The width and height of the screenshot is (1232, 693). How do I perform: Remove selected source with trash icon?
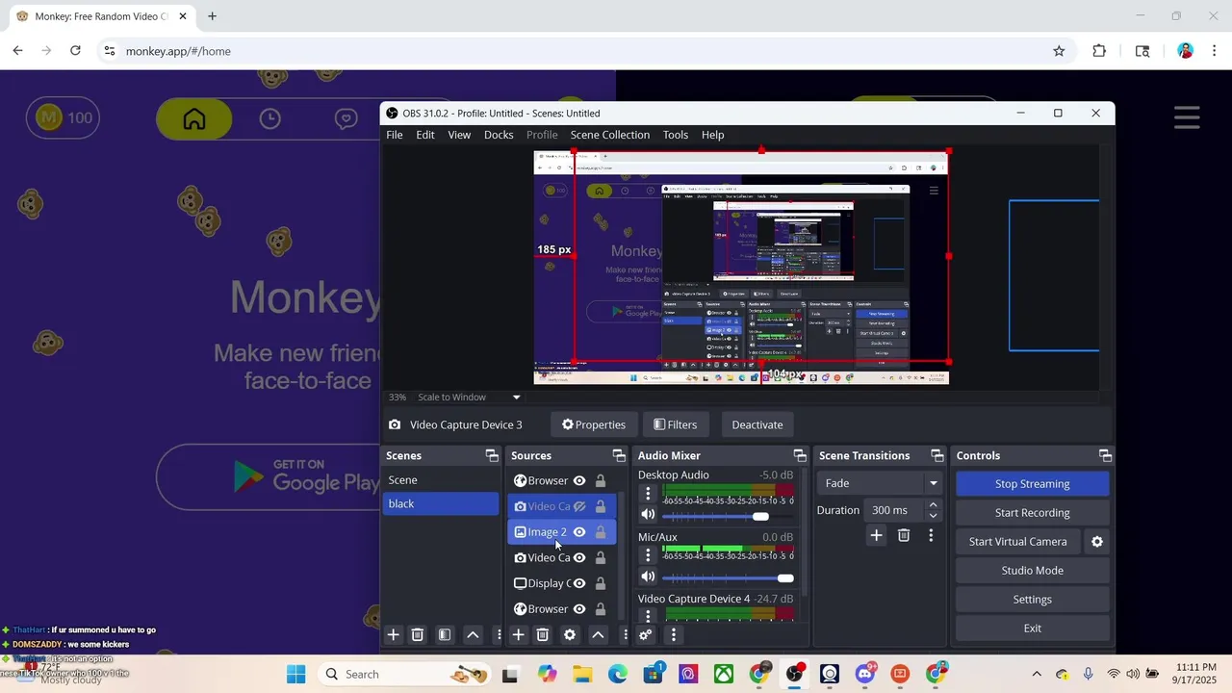pos(543,634)
